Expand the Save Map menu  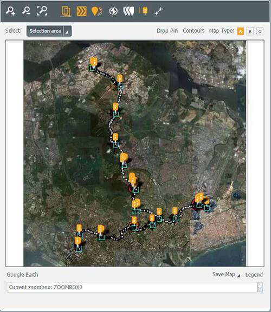click(226, 274)
